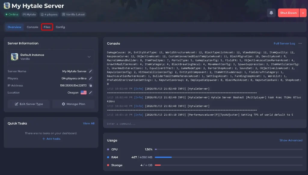The height and width of the screenshot is (175, 308).
Task: Click the 'My Hytale Server' page title
Action: 38,6
